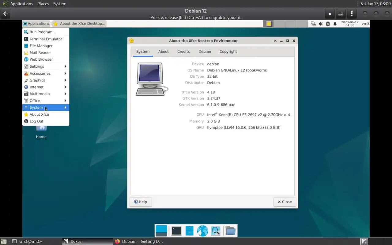392x245 pixels.
Task: Open the Boxes three-dot actions menu
Action: tap(352, 14)
